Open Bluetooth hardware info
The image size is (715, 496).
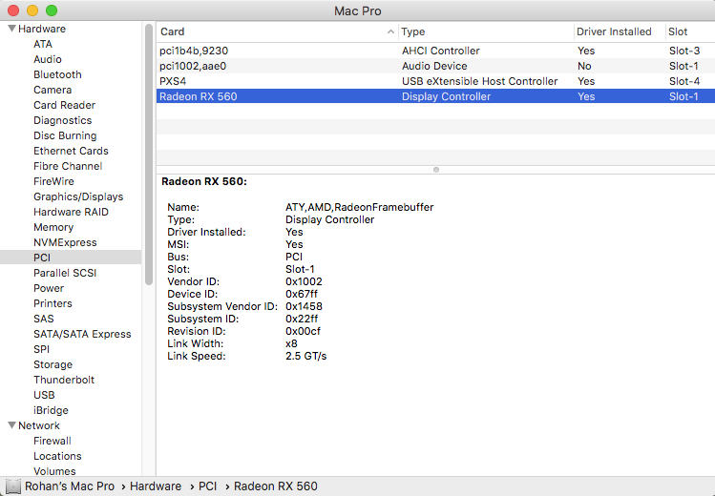57,74
